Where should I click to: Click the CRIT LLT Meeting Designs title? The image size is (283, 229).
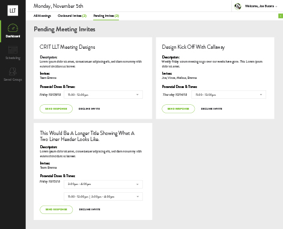(67, 47)
